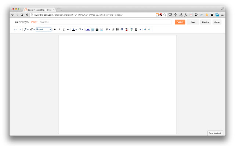
Task: Click the Link button in toolbar
Action: pyautogui.click(x=87, y=29)
